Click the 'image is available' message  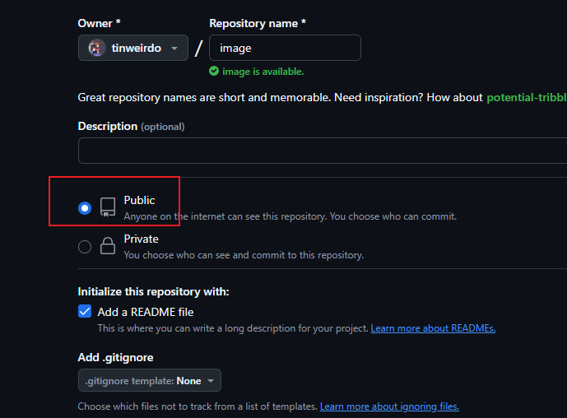pos(263,72)
